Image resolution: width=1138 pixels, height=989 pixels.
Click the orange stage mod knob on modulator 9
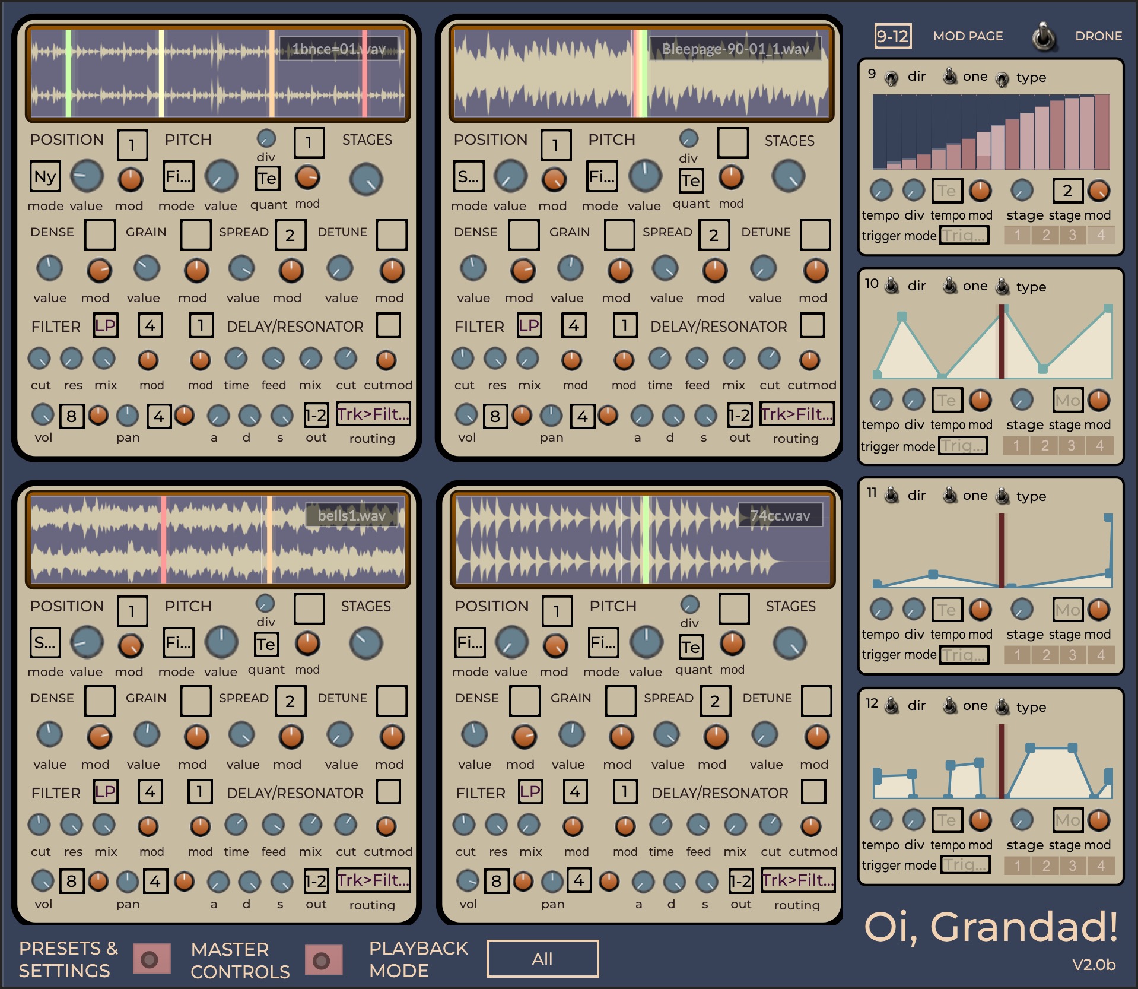point(1099,191)
